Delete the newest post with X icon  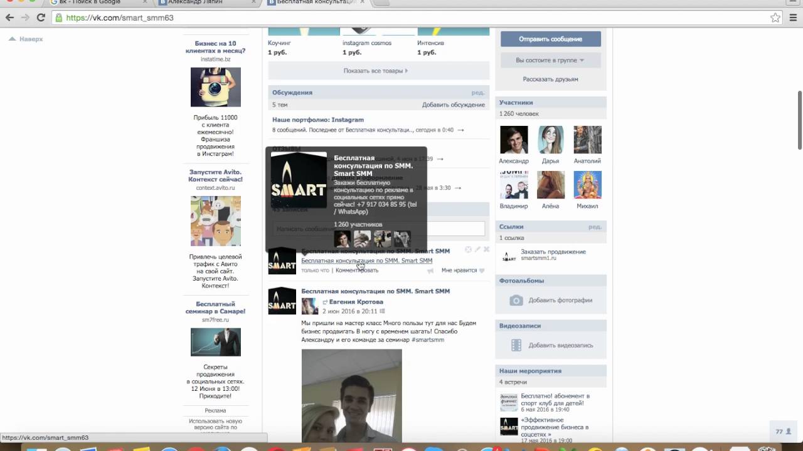tap(486, 249)
